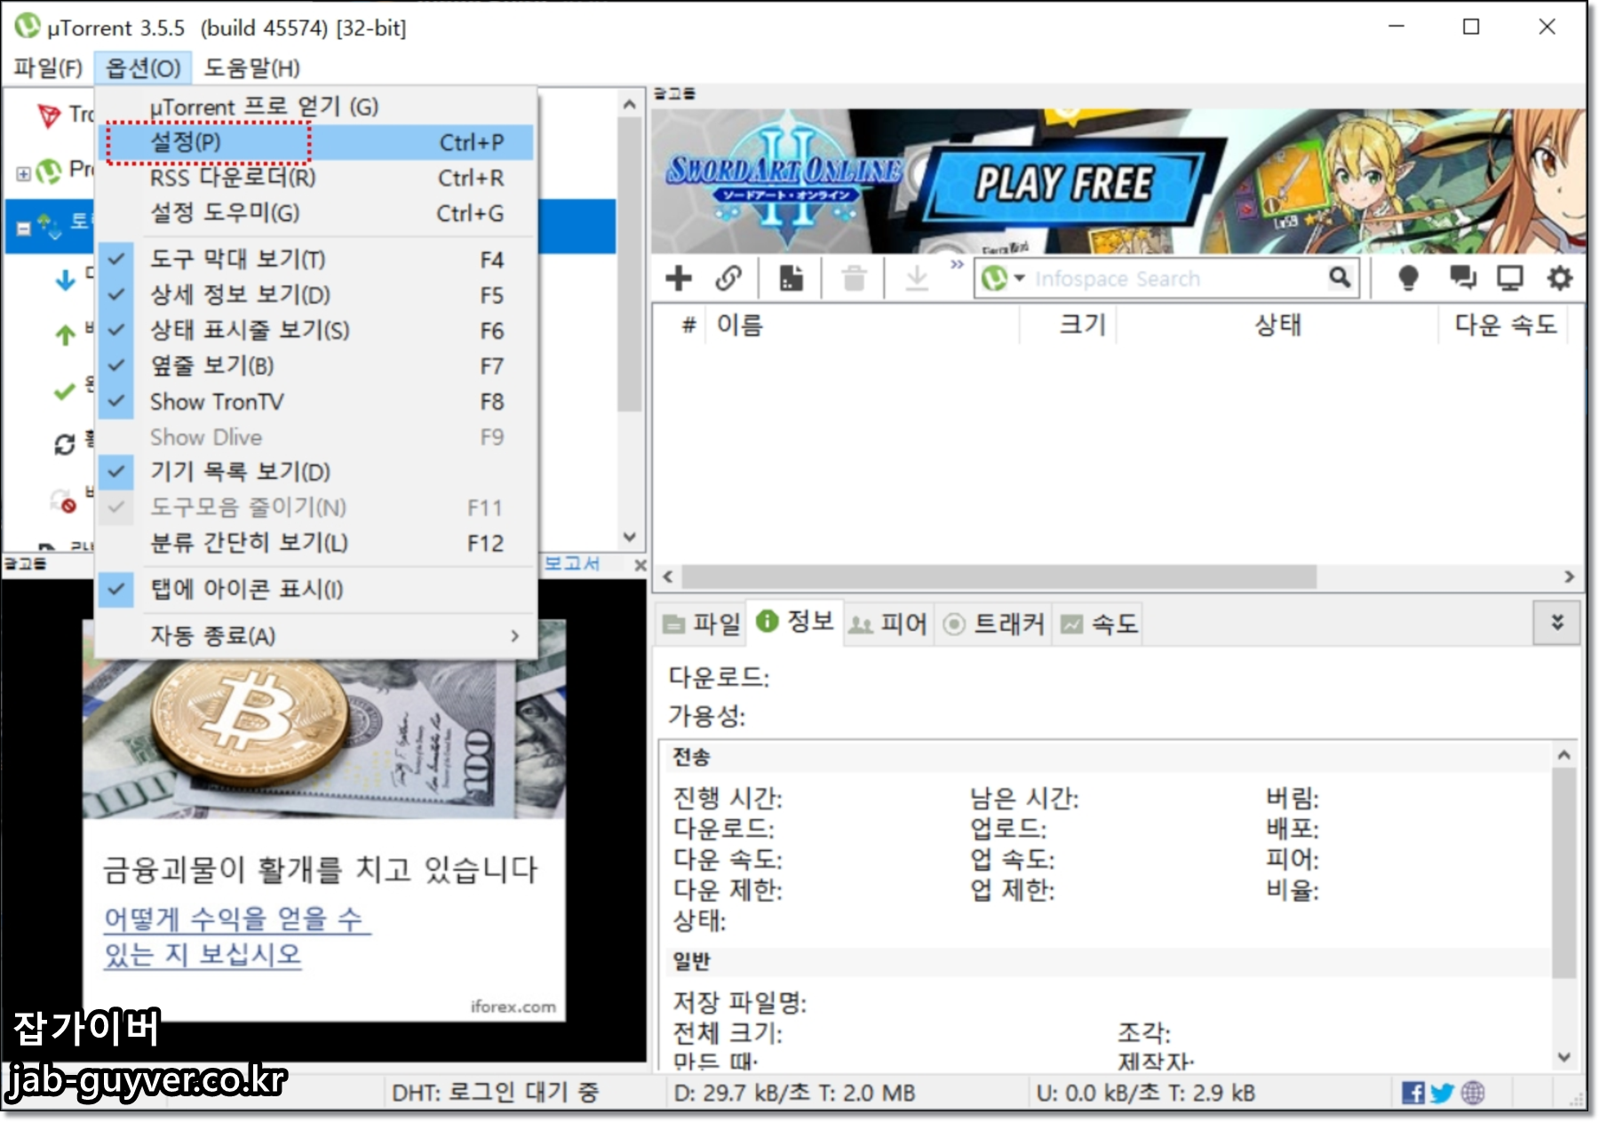Viewport: 1599px width, 1122px height.
Task: Click the Tron logo icon in the sidebar
Action: 49,115
